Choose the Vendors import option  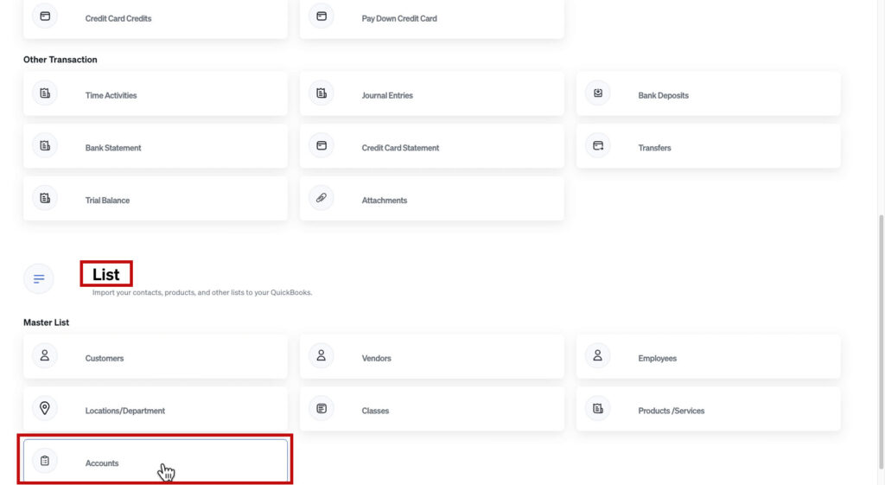432,358
